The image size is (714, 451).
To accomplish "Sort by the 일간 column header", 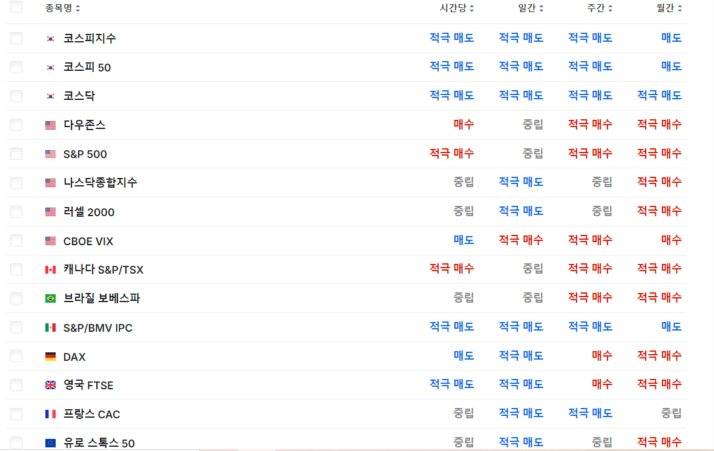I will point(531,8).
